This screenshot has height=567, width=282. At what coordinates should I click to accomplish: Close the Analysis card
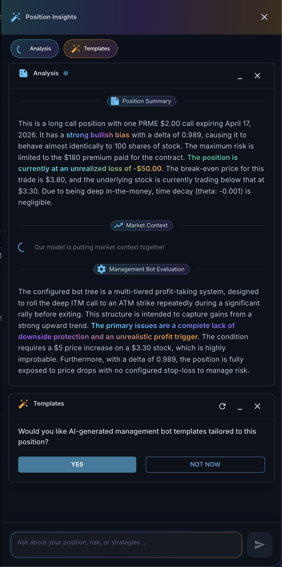pos(257,76)
